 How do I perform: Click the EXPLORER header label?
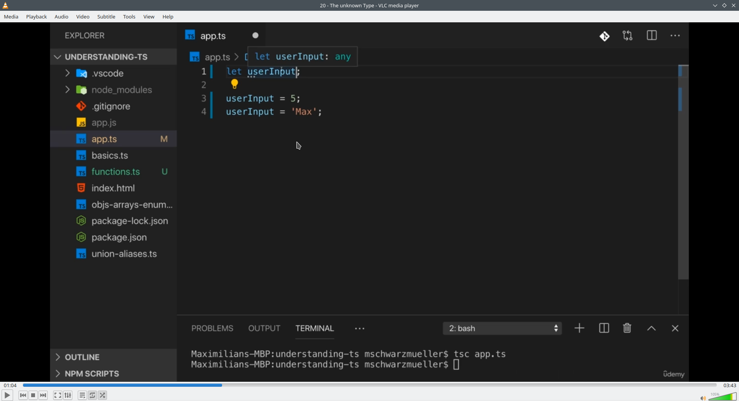[85, 35]
